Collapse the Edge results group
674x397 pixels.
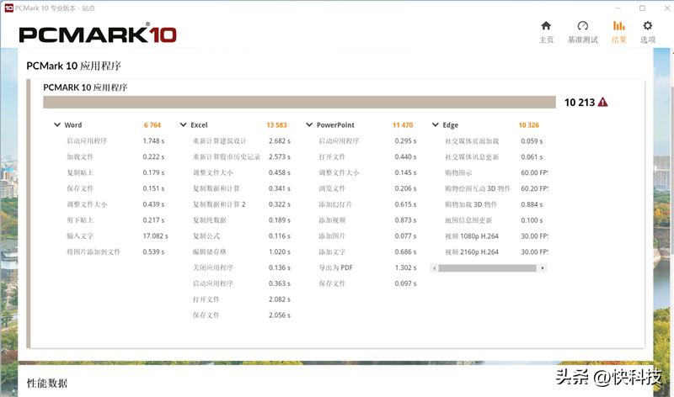[x=435, y=124]
